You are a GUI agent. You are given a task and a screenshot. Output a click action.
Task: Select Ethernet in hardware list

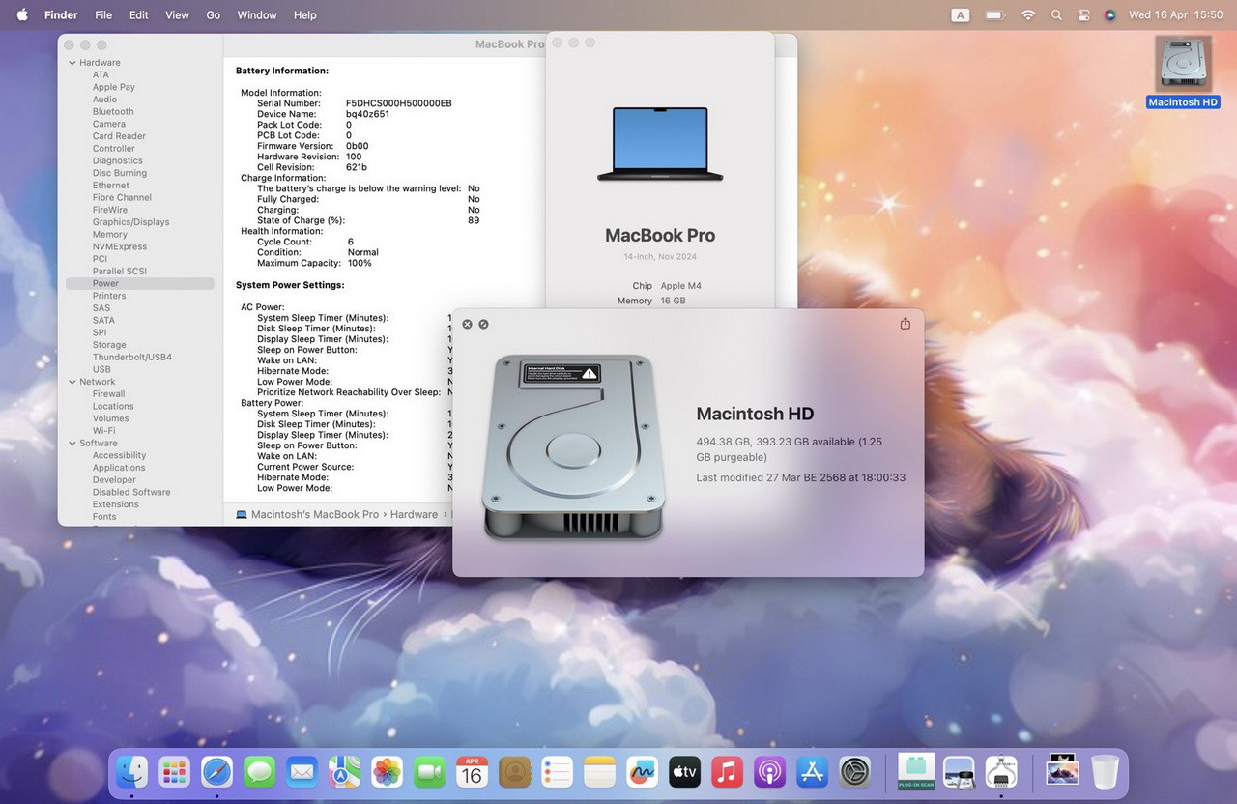click(x=111, y=186)
